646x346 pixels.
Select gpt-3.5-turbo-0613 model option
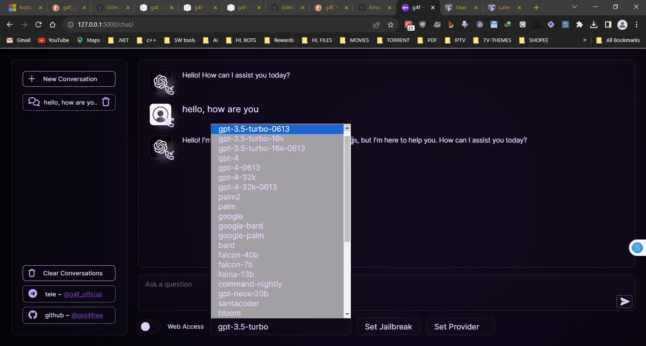pyautogui.click(x=277, y=129)
